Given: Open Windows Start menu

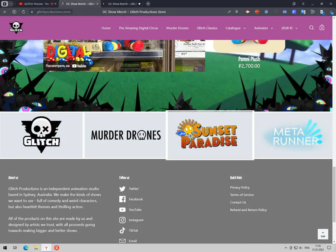Looking at the screenshot, I should point(5,248).
